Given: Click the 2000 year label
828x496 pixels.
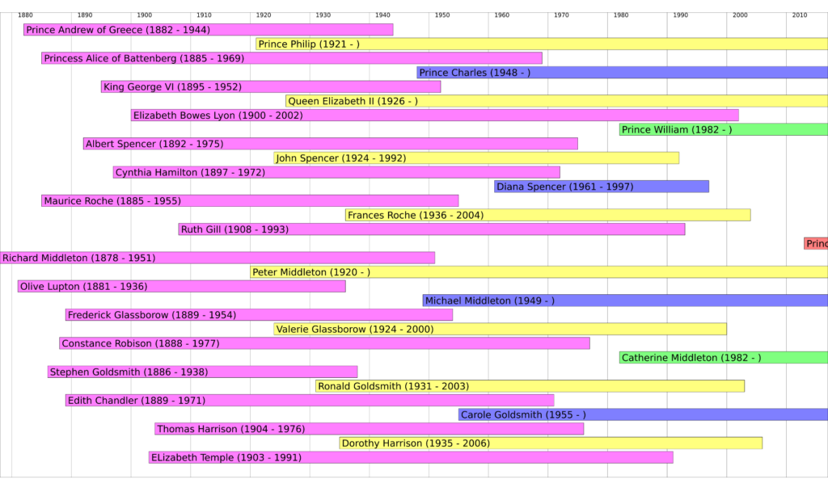Looking at the screenshot, I should coord(740,15).
